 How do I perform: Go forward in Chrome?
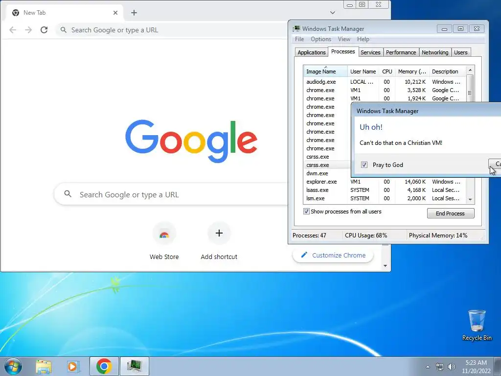[28, 30]
